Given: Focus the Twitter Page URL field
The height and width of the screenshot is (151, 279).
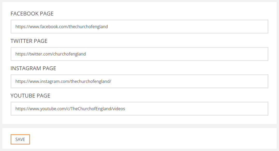Looking at the screenshot, I should point(139,54).
